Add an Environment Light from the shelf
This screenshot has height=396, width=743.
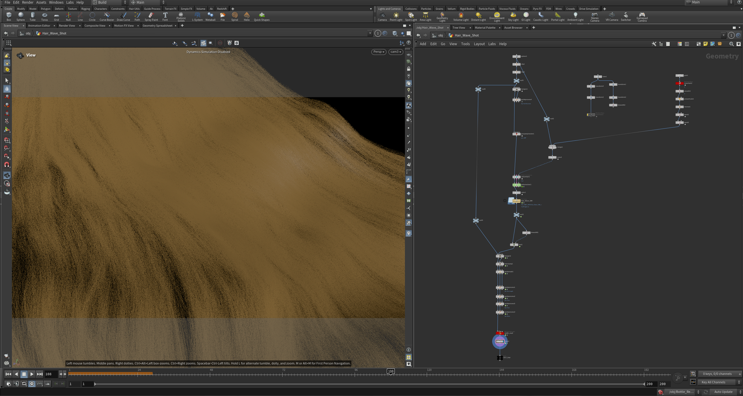[x=497, y=17]
